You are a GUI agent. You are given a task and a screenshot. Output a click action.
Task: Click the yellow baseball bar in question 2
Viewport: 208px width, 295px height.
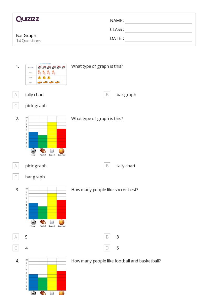coord(52,135)
